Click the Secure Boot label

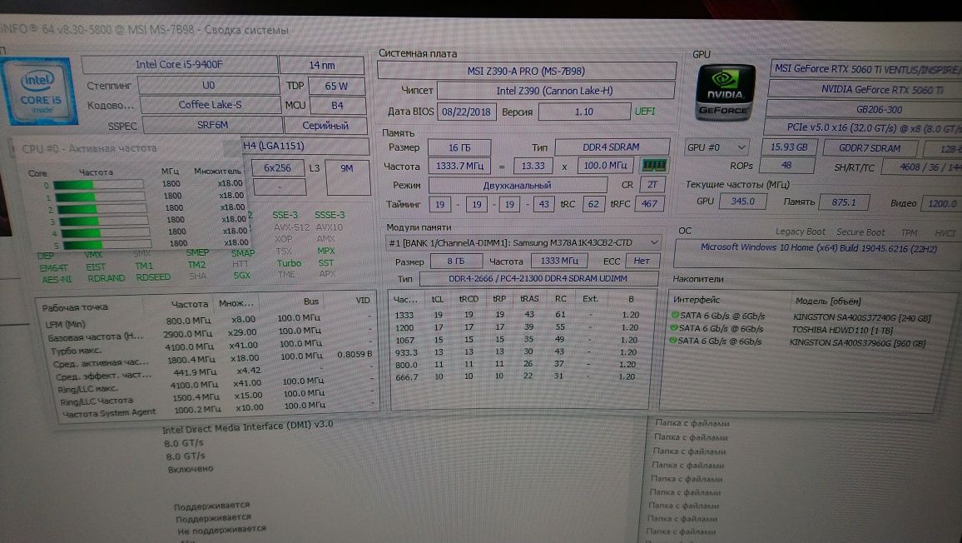pos(860,232)
